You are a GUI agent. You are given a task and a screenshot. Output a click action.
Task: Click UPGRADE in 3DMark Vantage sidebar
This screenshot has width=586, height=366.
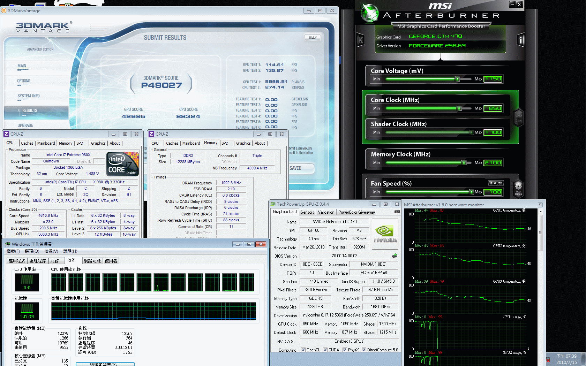click(x=25, y=125)
